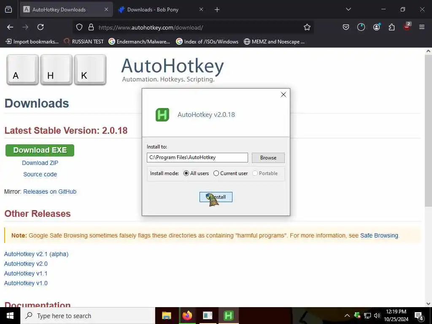The width and height of the screenshot is (432, 324).
Task: Click the AHK keyboard keys logo
Action: coord(57,70)
